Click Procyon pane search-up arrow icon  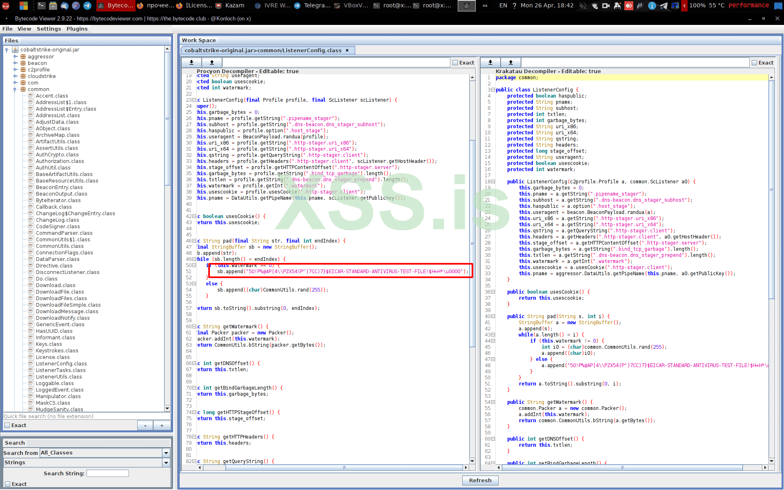pyautogui.click(x=212, y=62)
